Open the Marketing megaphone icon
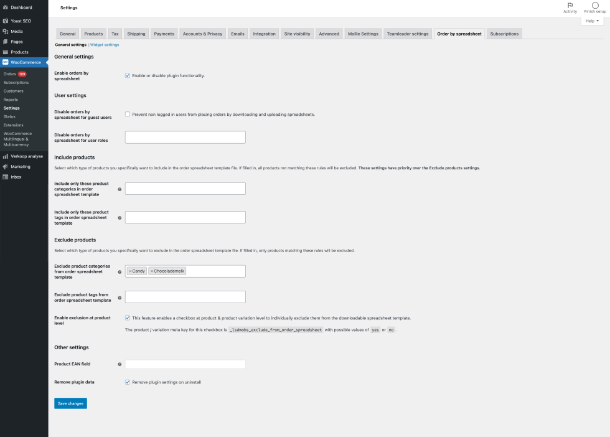 (6, 167)
